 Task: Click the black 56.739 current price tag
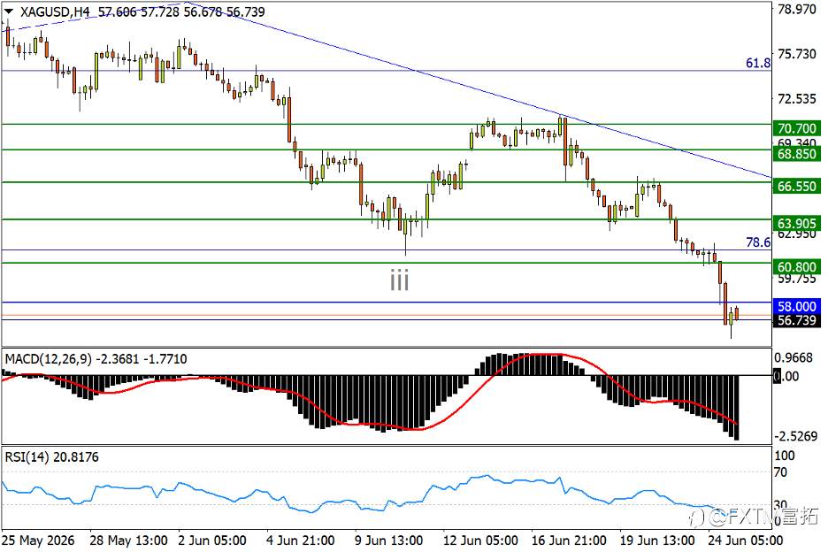pos(797,320)
